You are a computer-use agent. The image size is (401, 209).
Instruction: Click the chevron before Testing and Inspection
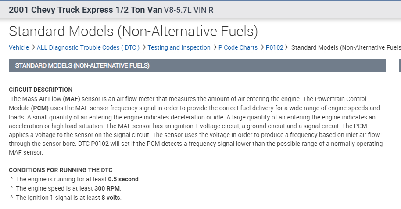click(x=144, y=47)
